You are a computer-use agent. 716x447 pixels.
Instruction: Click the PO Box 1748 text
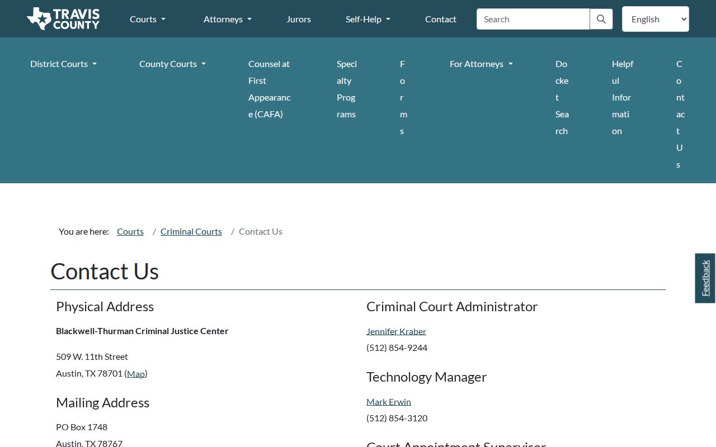pos(82,427)
